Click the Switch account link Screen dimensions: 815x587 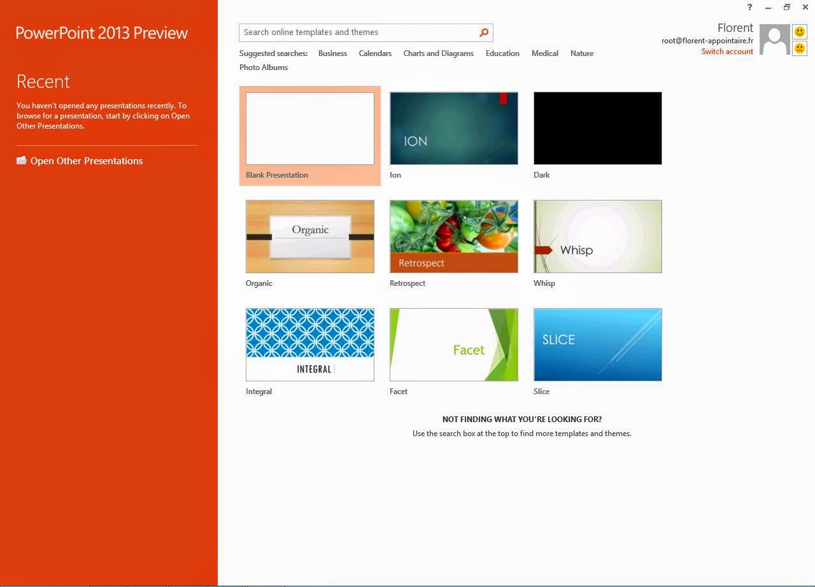tap(727, 52)
